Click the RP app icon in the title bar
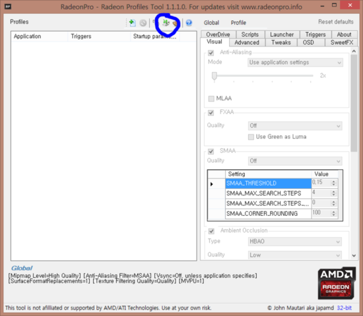This screenshot has width=363, height=316. tap(8, 6)
